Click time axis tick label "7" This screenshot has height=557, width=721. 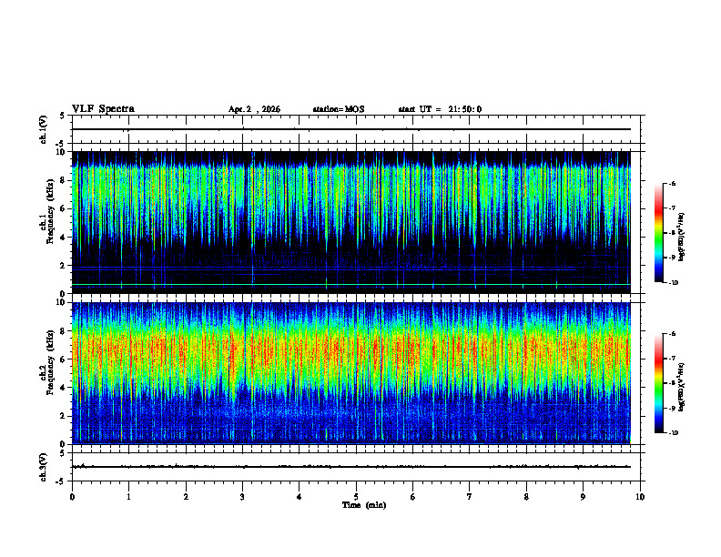click(470, 497)
